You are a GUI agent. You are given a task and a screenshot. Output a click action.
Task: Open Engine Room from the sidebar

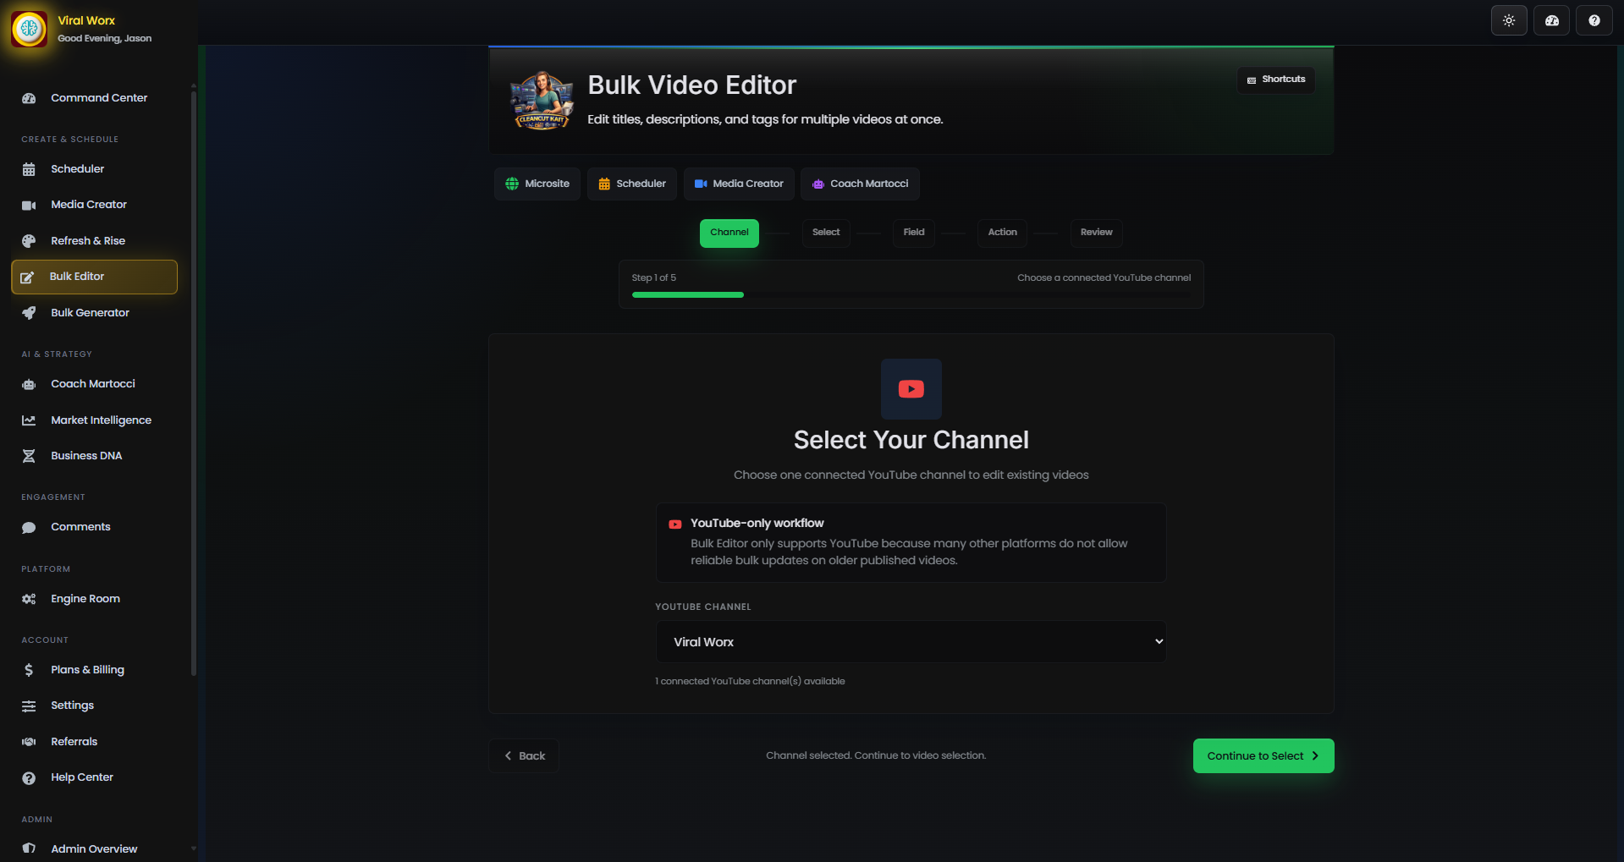95,599
